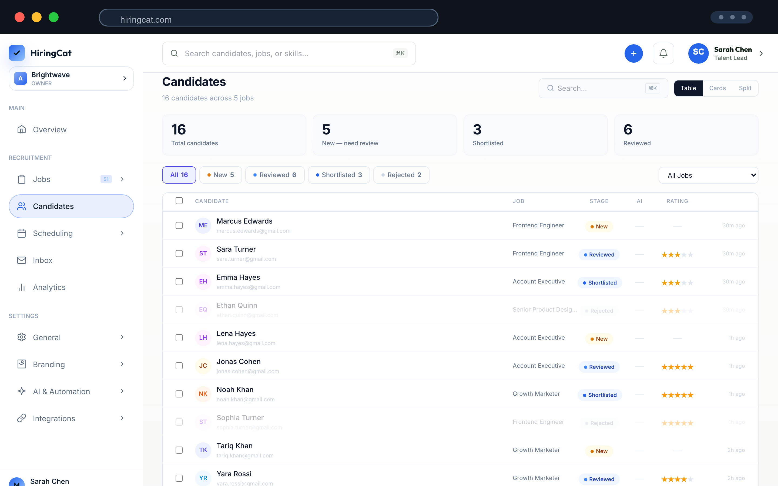Switch to the Split view tab
Image resolution: width=778 pixels, height=486 pixels.
click(x=745, y=88)
